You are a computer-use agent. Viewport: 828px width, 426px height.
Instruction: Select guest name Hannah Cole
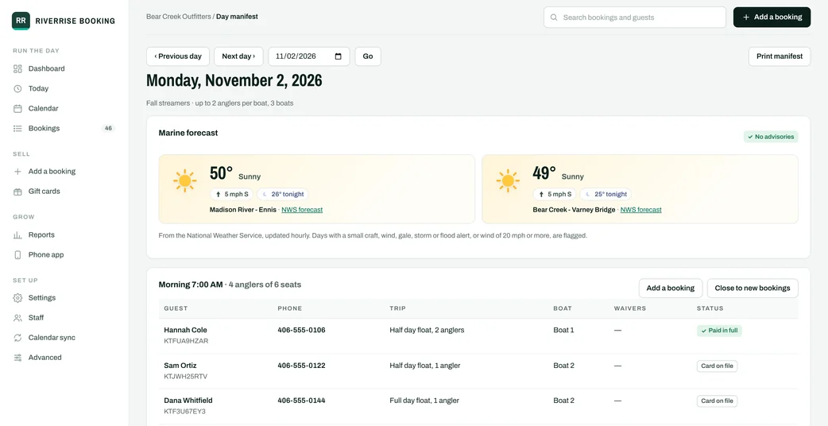(x=185, y=331)
